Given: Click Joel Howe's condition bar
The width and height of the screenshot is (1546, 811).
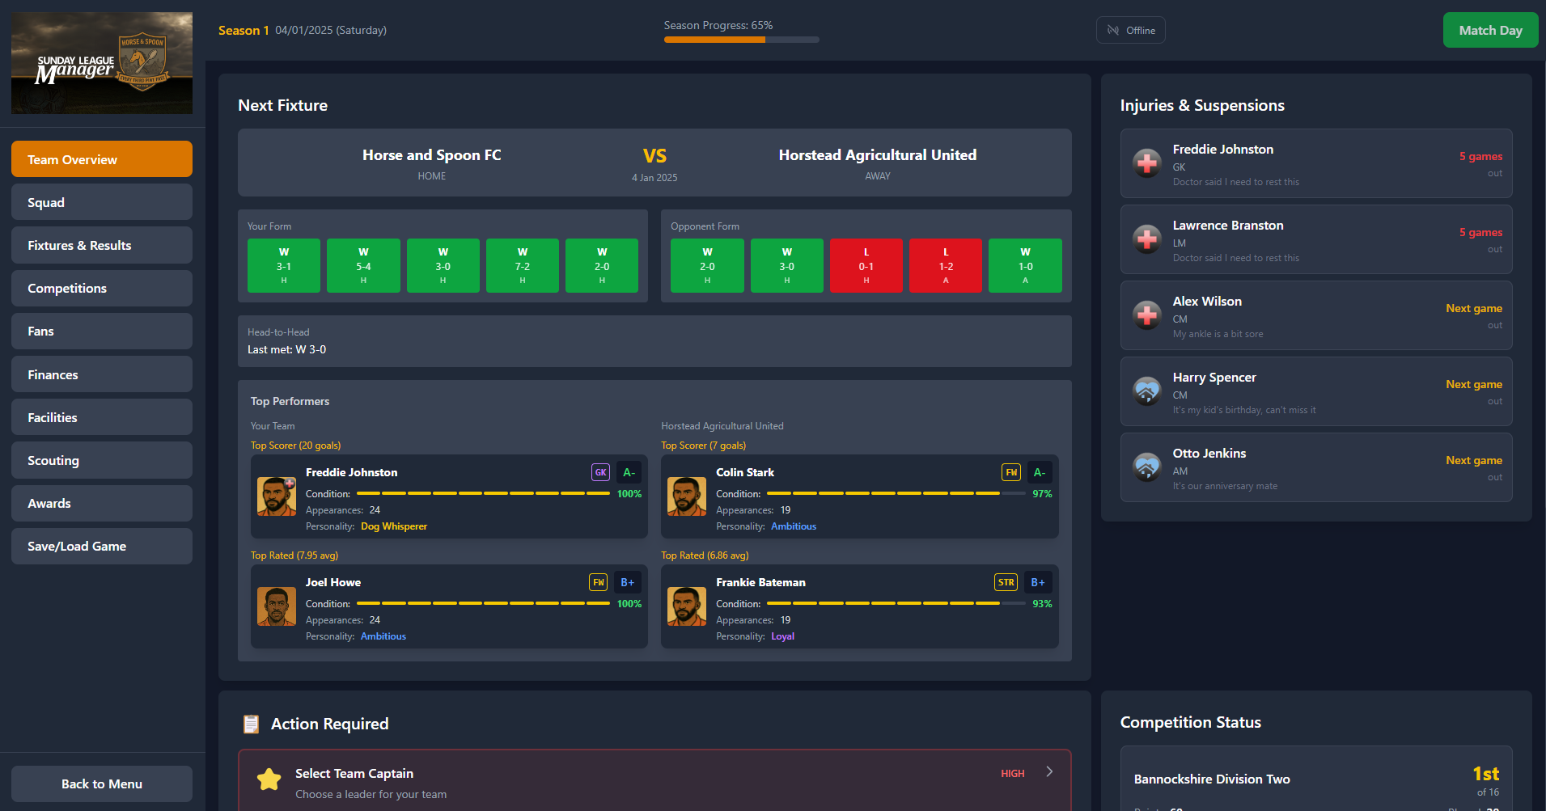Looking at the screenshot, I should coord(483,603).
